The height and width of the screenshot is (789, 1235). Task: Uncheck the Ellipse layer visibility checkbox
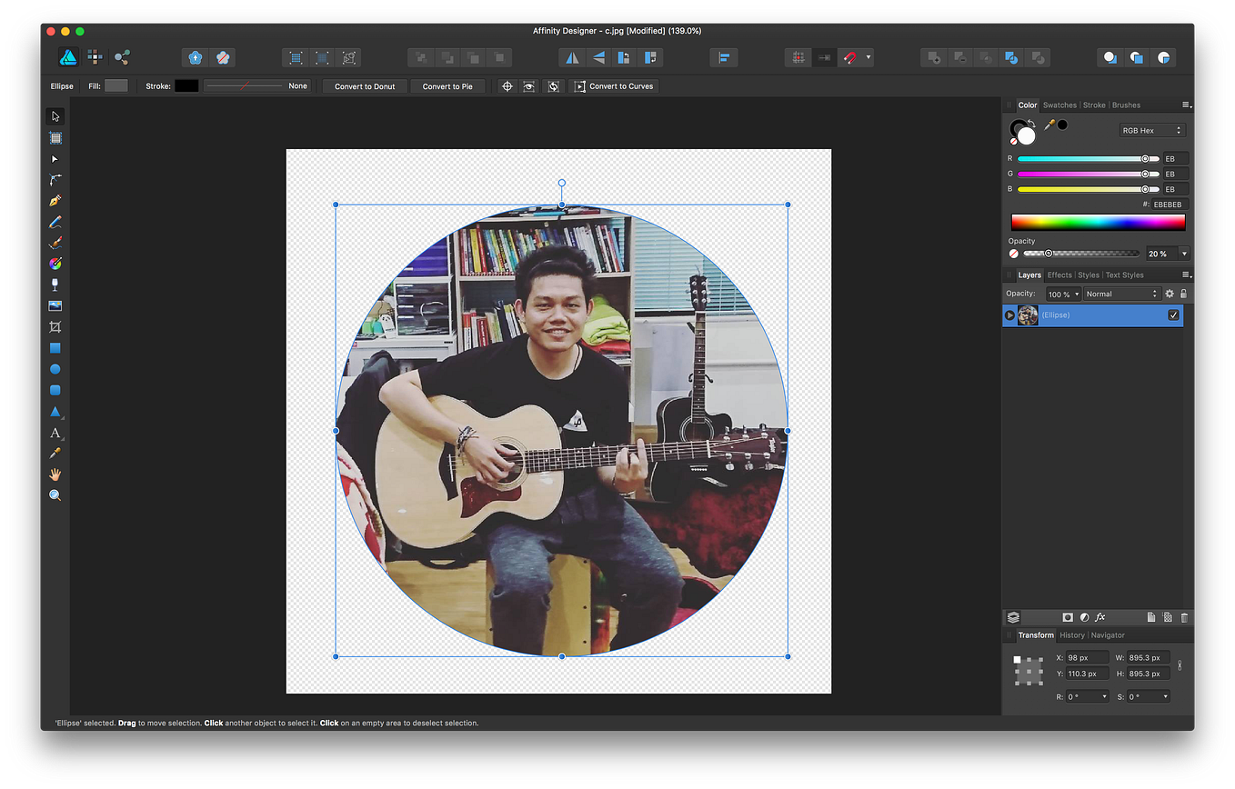click(x=1173, y=315)
